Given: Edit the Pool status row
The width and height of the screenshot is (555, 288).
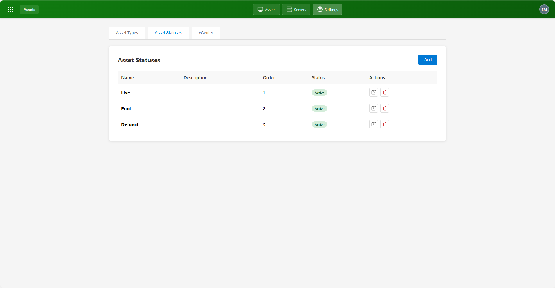Looking at the screenshot, I should (374, 108).
